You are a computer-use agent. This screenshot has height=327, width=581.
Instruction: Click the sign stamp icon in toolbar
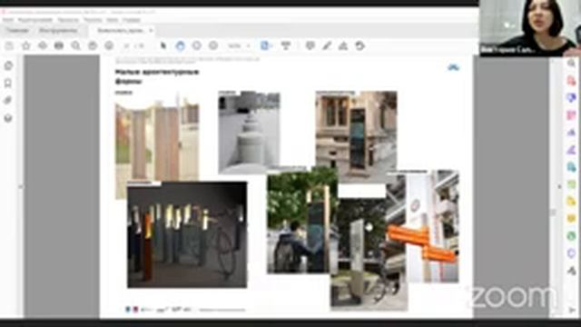pyautogui.click(x=343, y=46)
